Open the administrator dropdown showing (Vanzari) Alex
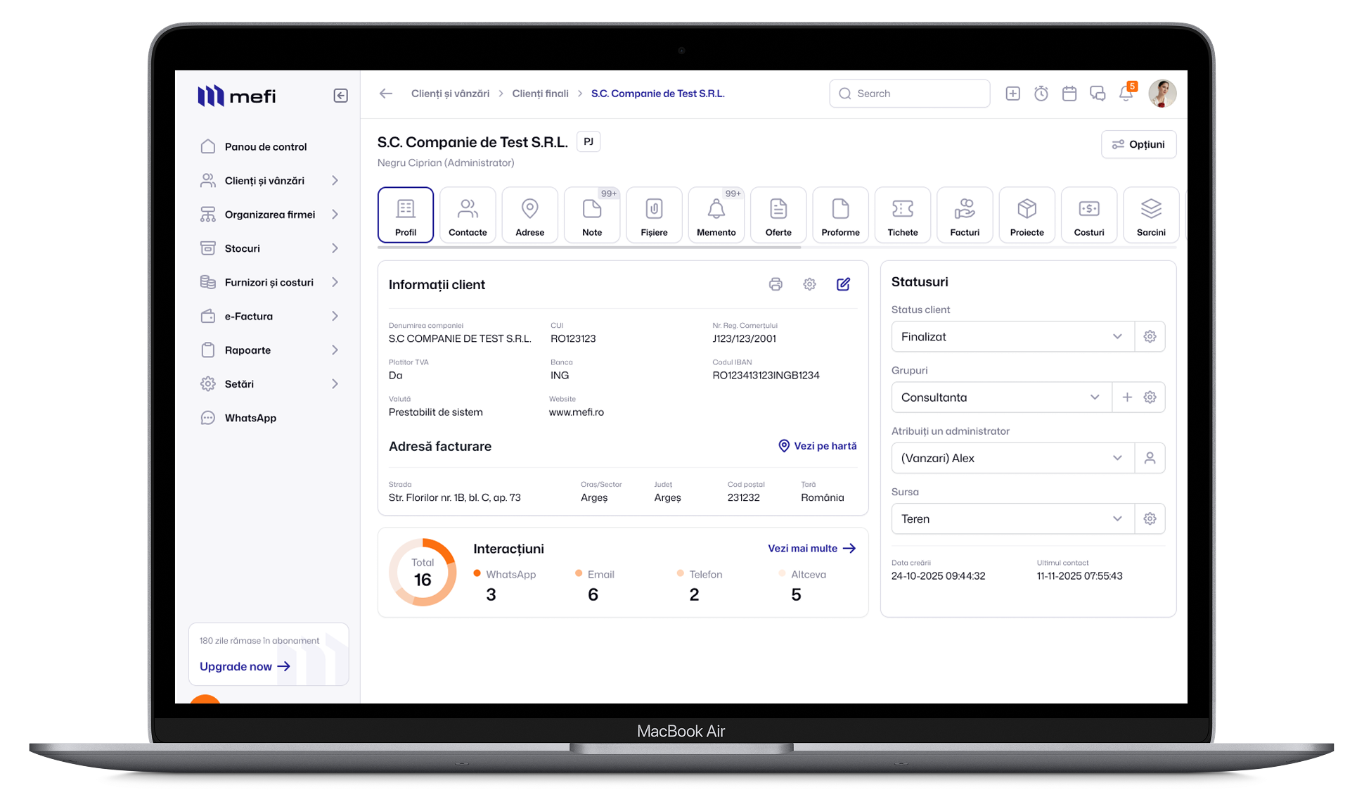Image resolution: width=1364 pixels, height=809 pixels. tap(1012, 458)
